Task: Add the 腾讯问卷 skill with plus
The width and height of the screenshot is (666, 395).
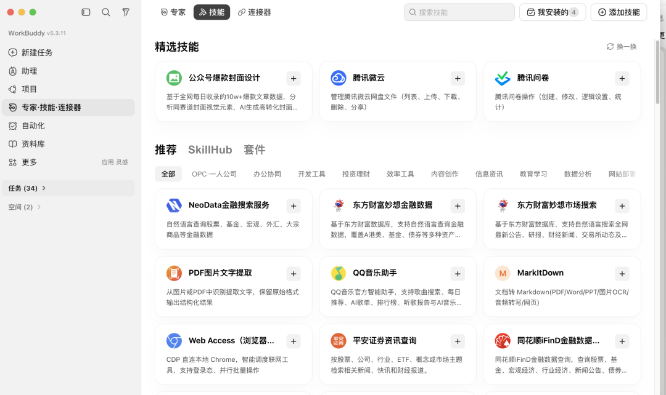Action: 622,78
